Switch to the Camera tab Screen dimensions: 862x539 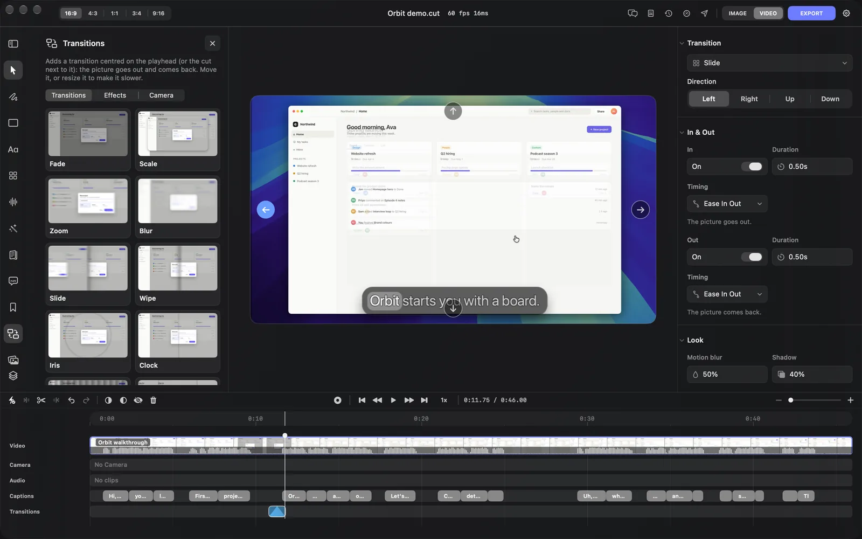[161, 95]
